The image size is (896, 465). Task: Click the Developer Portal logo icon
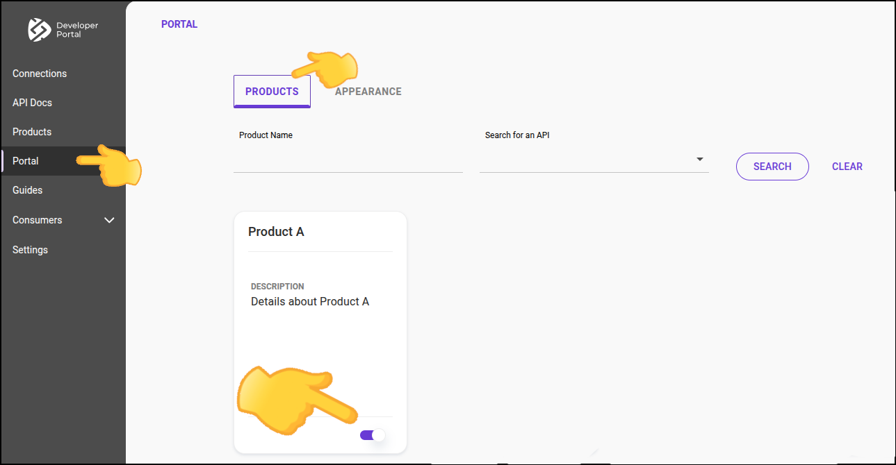pyautogui.click(x=39, y=30)
